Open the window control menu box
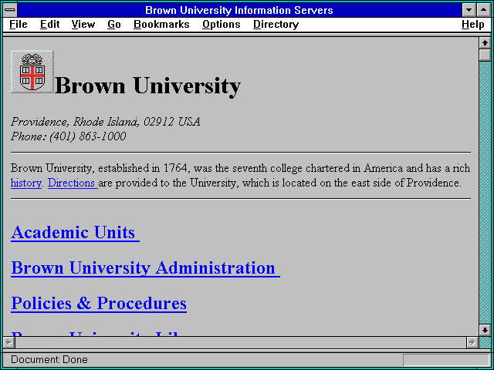 10,10
